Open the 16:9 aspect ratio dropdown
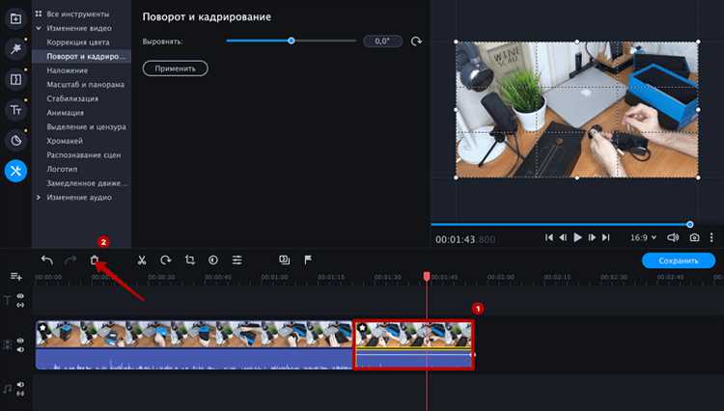724x411 pixels. [643, 237]
